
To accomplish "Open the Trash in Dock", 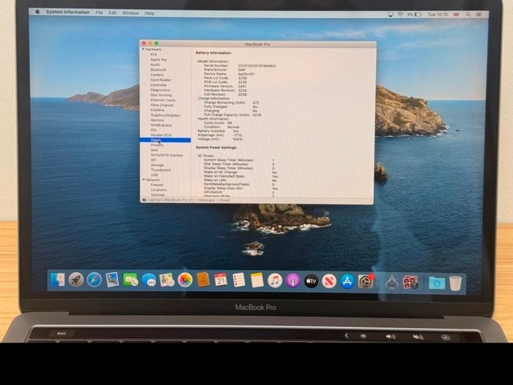I will coord(455,283).
